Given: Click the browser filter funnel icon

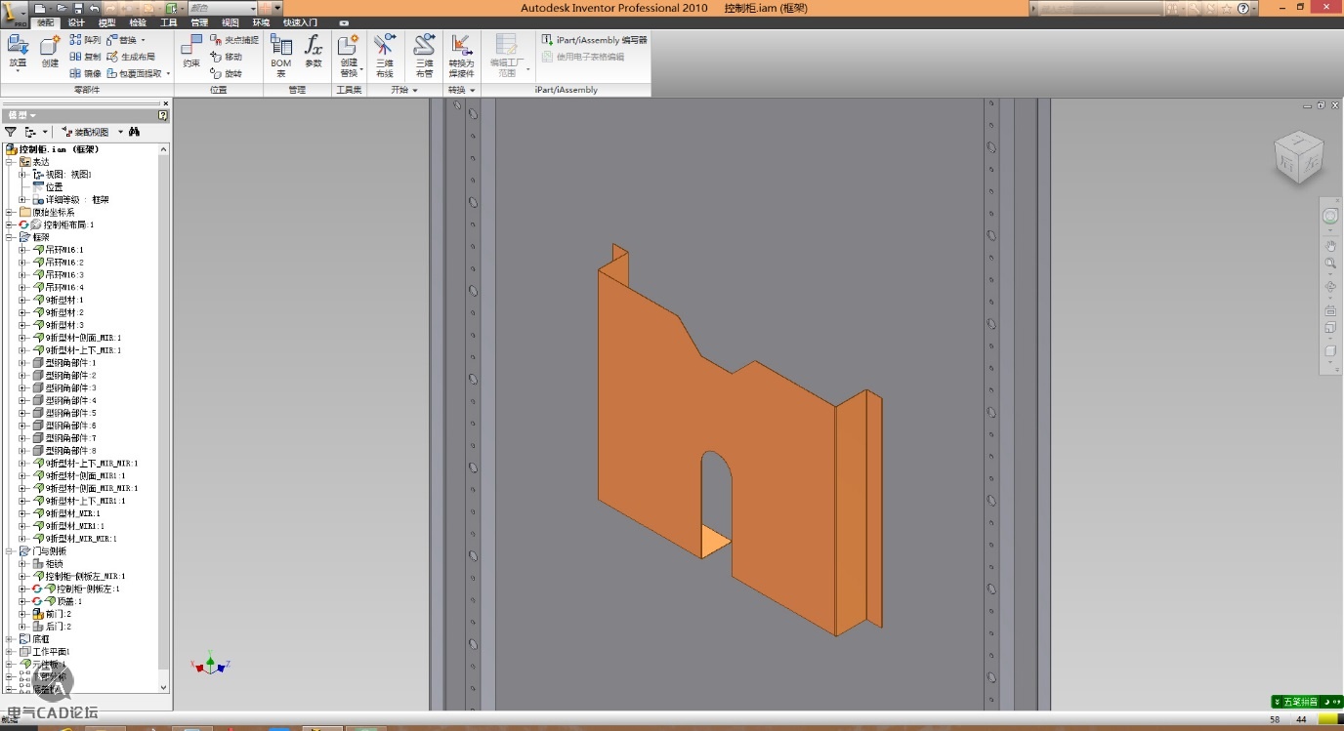Looking at the screenshot, I should click(11, 132).
